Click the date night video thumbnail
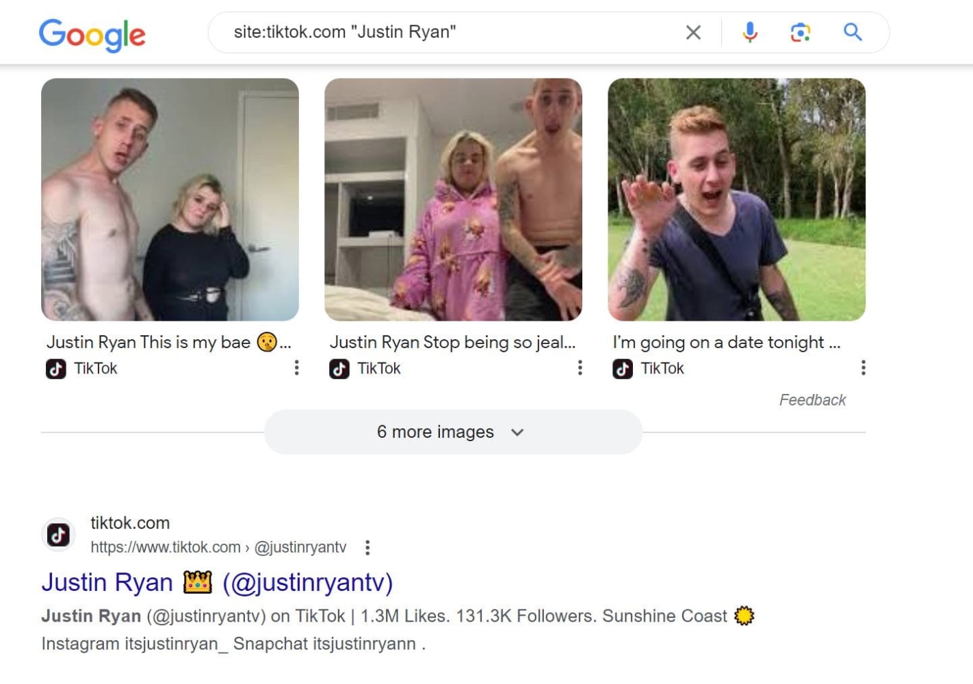Image resolution: width=973 pixels, height=684 pixels. [x=736, y=199]
